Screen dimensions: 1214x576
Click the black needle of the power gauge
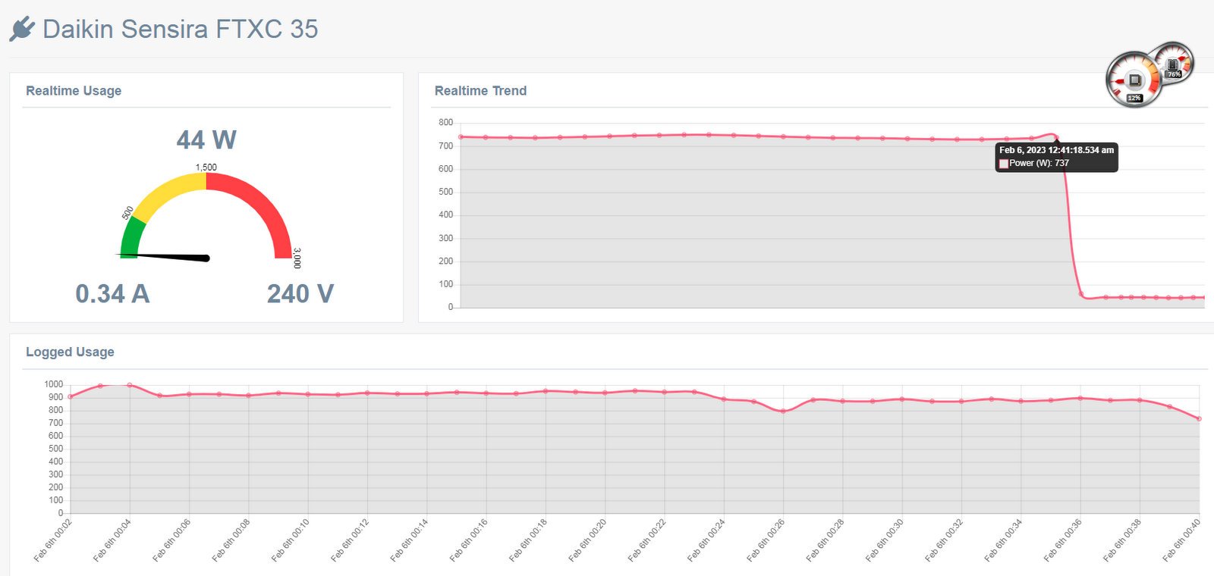tap(164, 257)
